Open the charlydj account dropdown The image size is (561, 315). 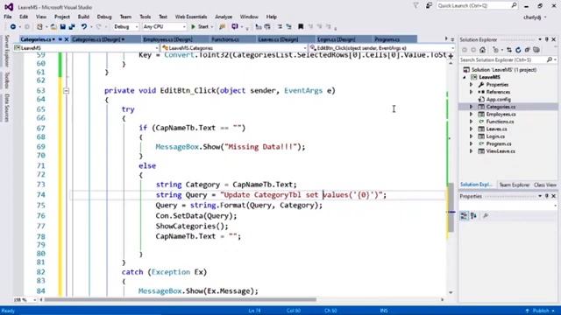(535, 17)
